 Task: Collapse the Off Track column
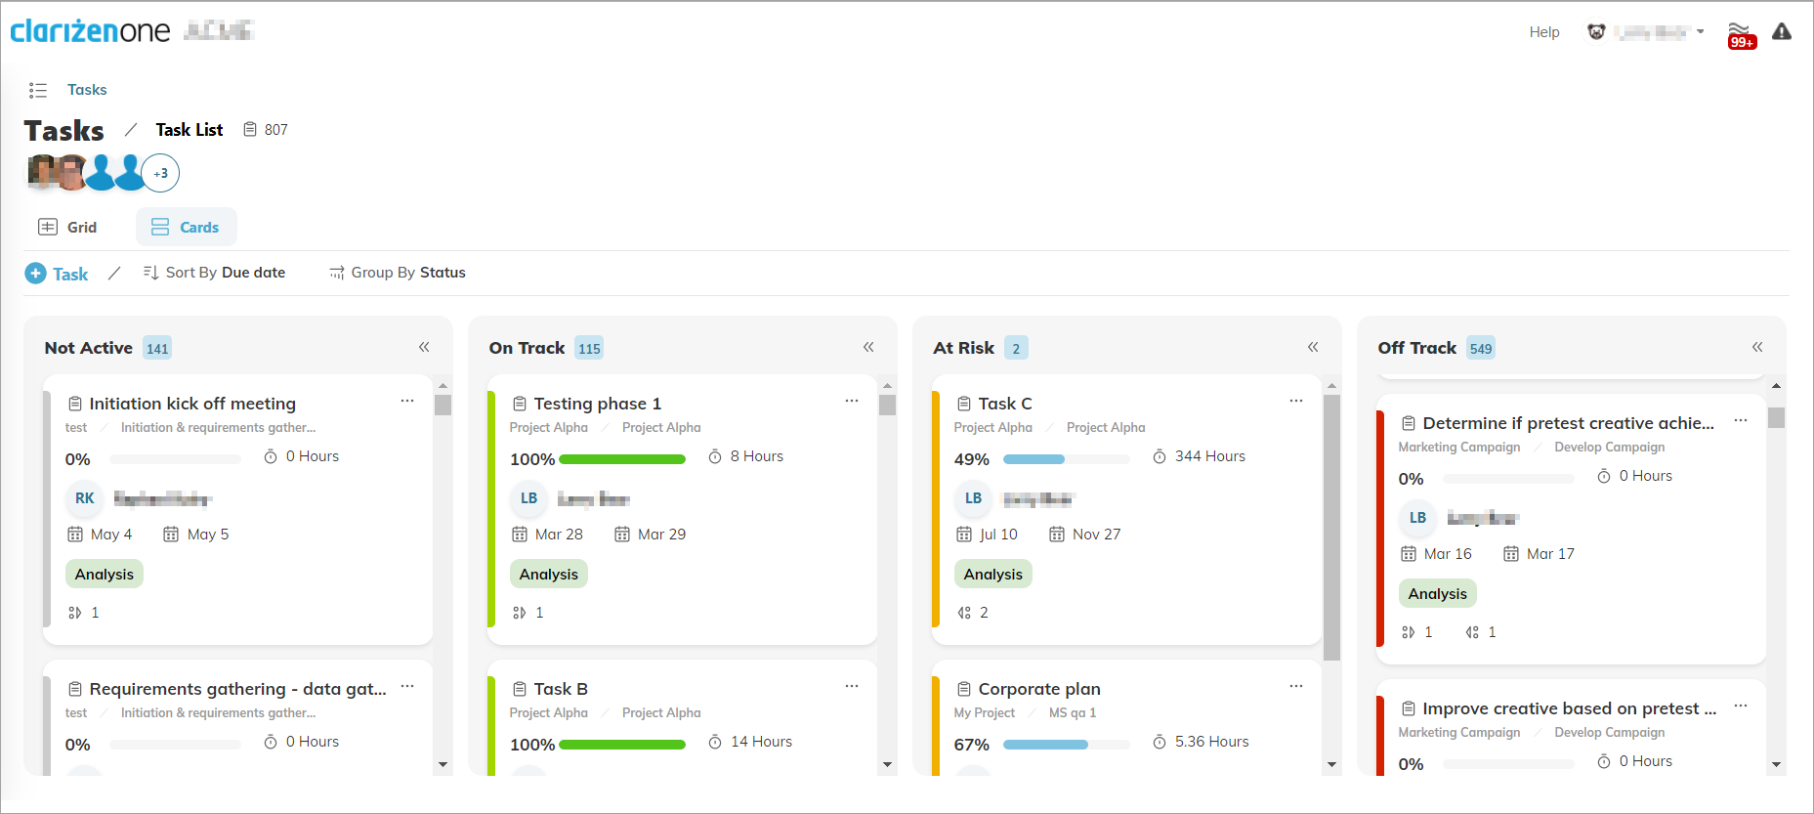coord(1757,347)
